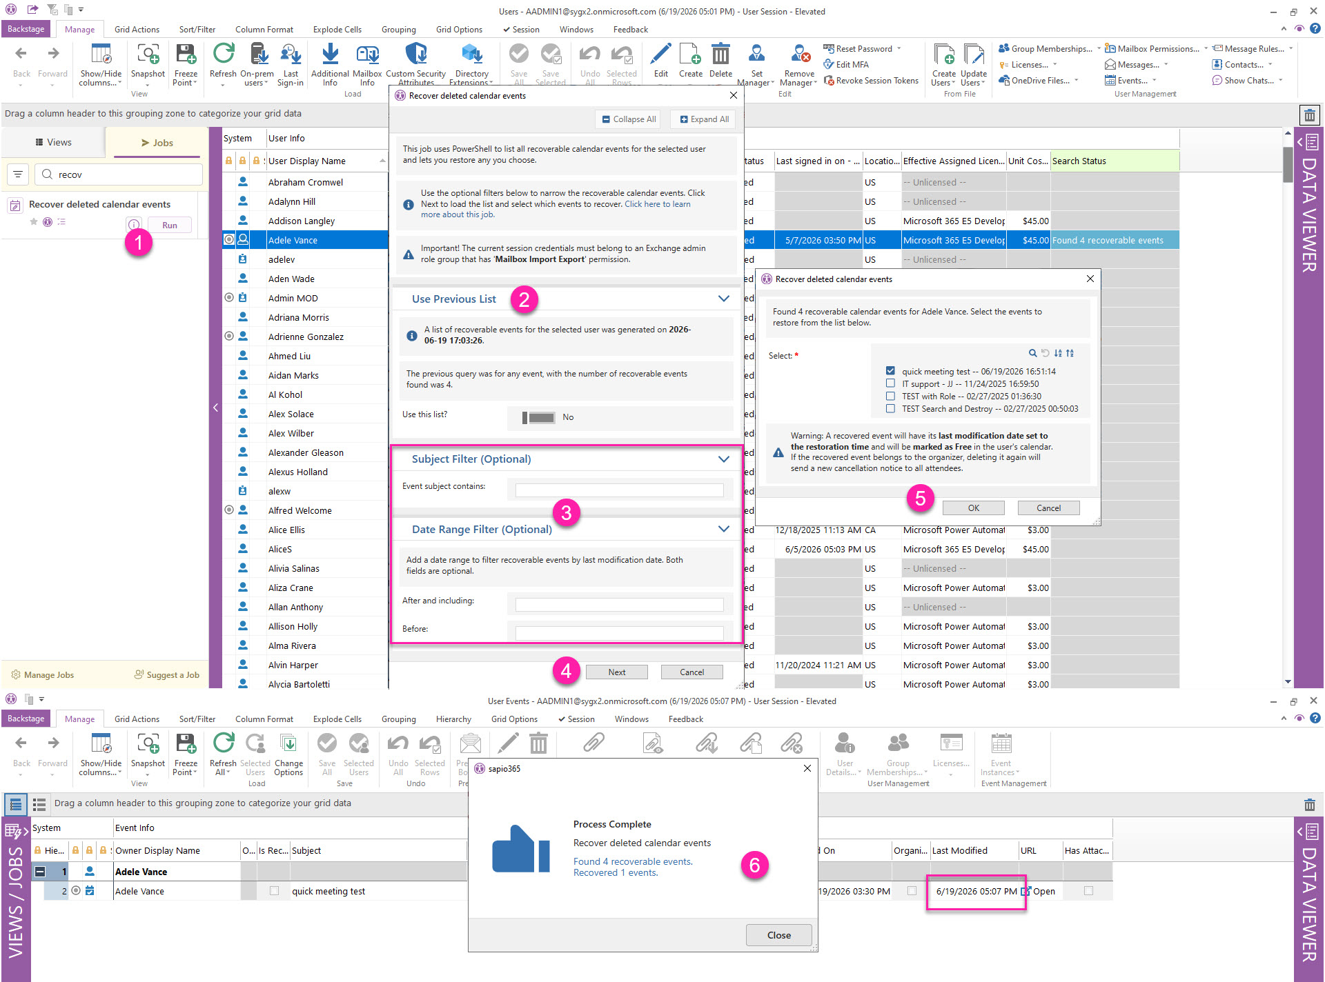The height and width of the screenshot is (982, 1325).
Task: Click Show/Hide columns in Users window
Action: [x=101, y=63]
